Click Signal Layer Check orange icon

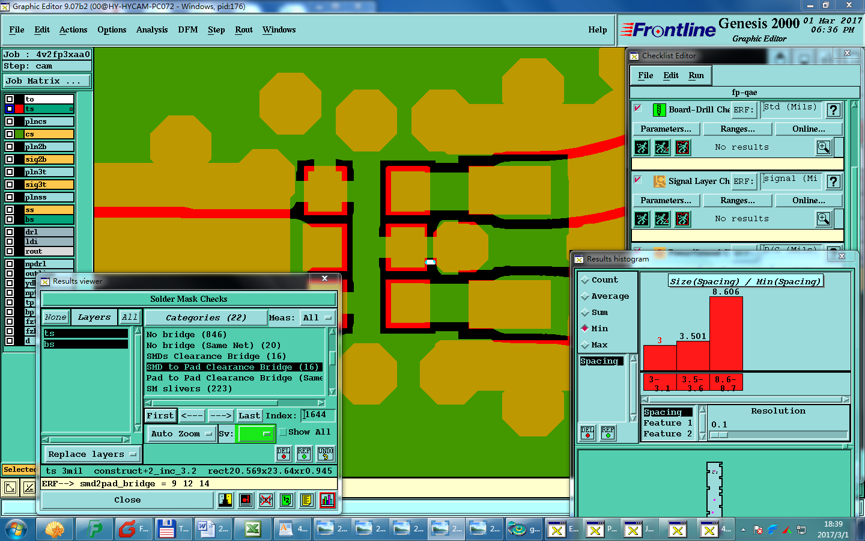pyautogui.click(x=659, y=182)
